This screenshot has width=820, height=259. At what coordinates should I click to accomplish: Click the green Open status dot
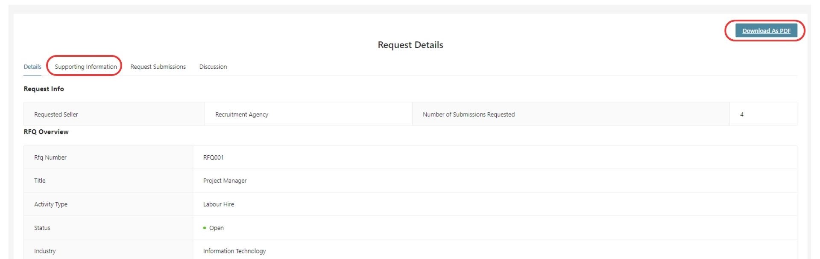pyautogui.click(x=205, y=228)
